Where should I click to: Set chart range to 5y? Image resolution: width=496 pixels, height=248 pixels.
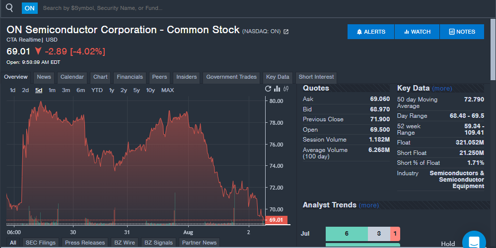point(137,90)
